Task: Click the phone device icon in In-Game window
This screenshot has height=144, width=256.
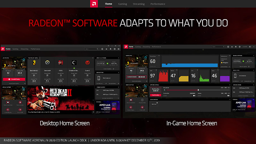Action: (x=235, y=76)
